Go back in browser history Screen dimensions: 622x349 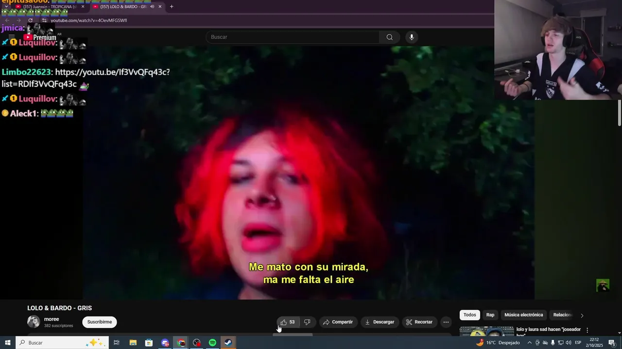pos(7,20)
